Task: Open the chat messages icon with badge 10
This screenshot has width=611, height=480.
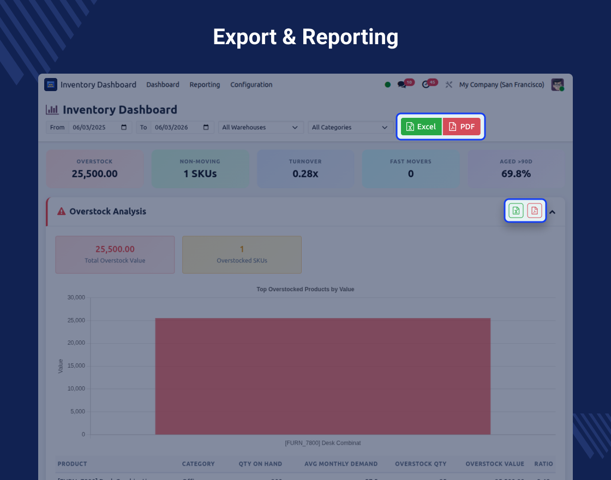Action: [402, 85]
